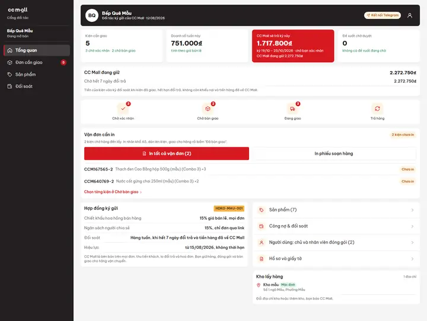The width and height of the screenshot is (427, 321).
Task: Click 1 địa chỉ text in Kho lấy hàng
Action: (410, 277)
